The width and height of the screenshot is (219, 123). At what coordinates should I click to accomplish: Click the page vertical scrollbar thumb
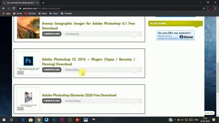point(218,78)
